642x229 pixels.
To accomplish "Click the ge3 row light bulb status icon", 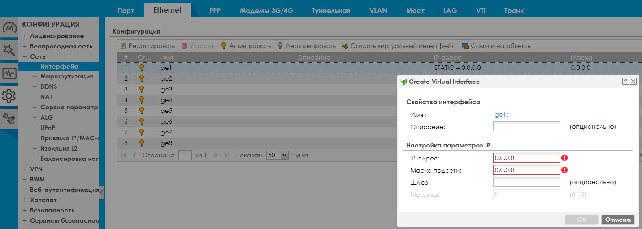I will click(x=142, y=90).
